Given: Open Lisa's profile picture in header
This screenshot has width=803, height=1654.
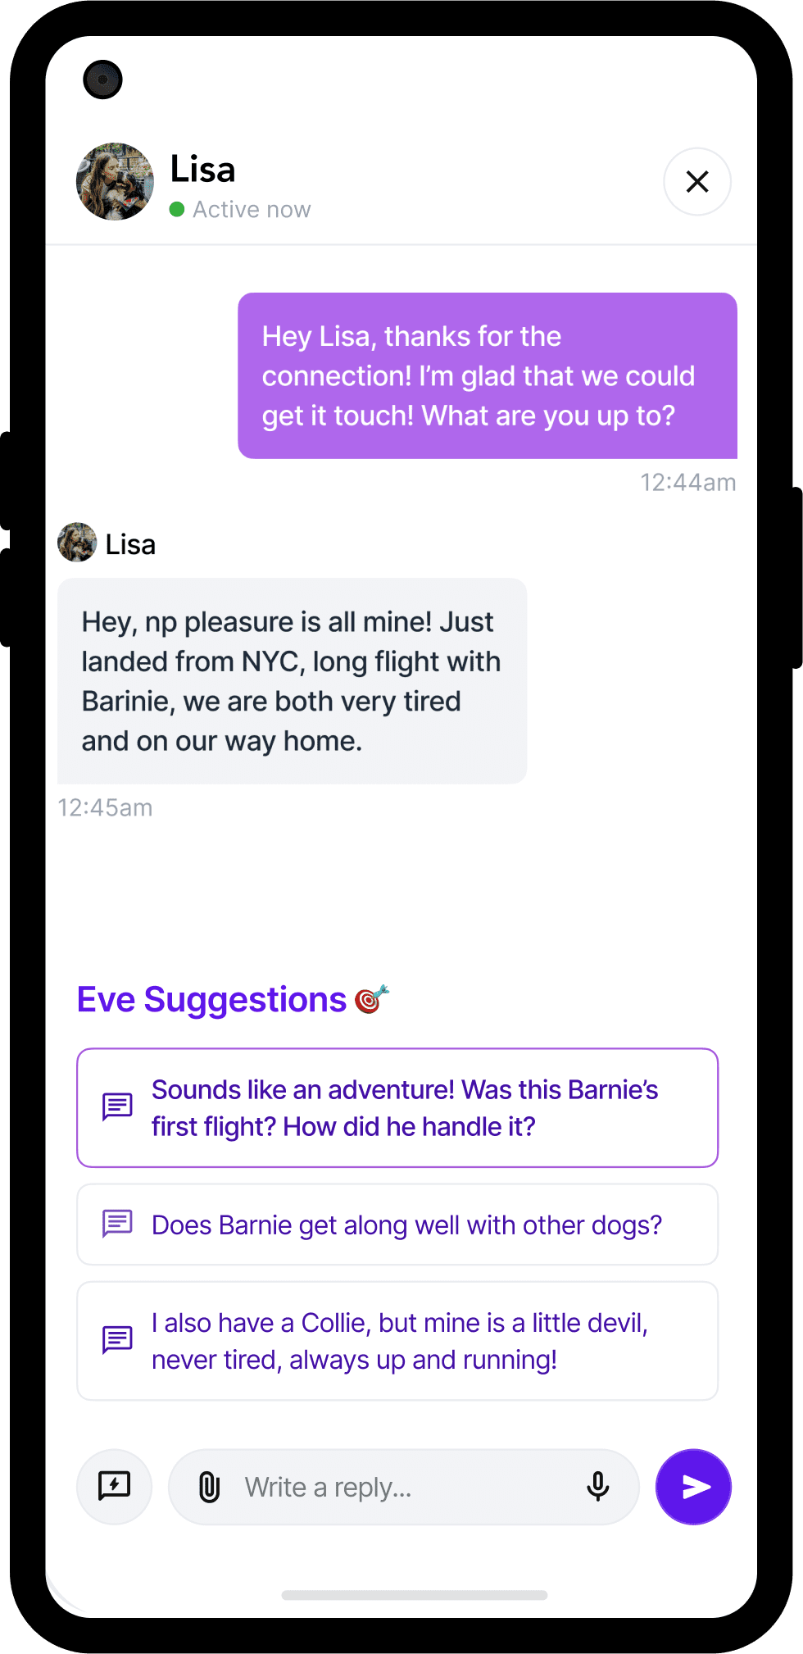Looking at the screenshot, I should tap(115, 181).
